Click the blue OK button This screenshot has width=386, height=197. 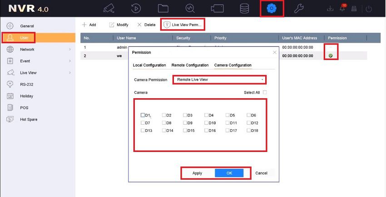point(229,173)
